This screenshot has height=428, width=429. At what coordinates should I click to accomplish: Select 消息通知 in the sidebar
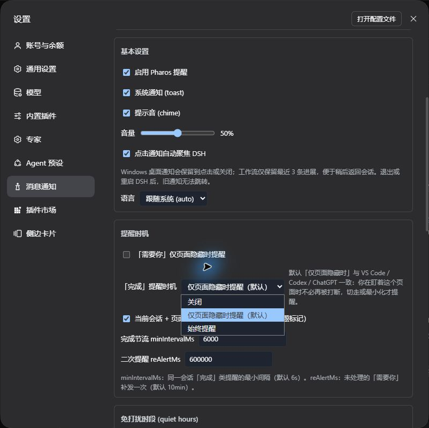51,186
